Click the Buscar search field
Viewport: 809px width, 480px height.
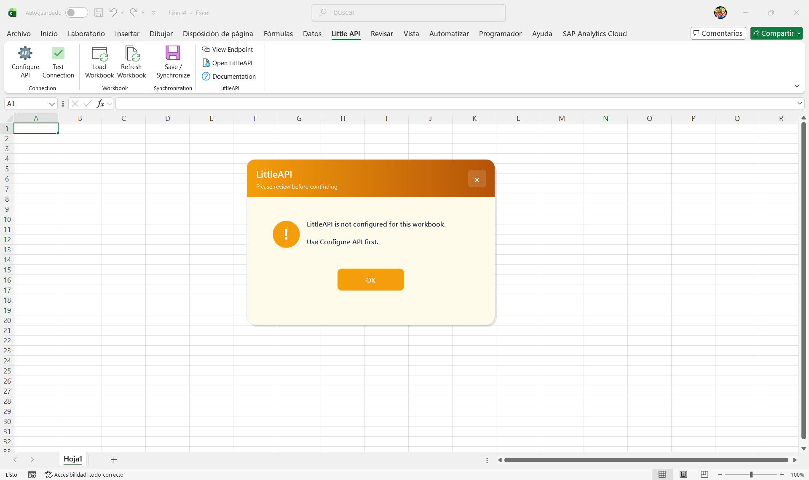(409, 13)
